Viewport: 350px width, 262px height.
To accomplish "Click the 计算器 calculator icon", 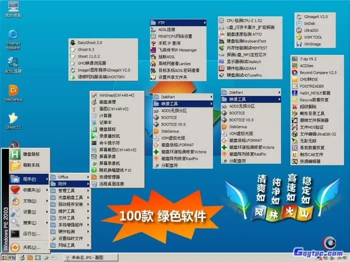I will 94,116.
